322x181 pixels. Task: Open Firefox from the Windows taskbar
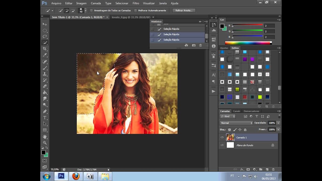pyautogui.click(x=76, y=176)
